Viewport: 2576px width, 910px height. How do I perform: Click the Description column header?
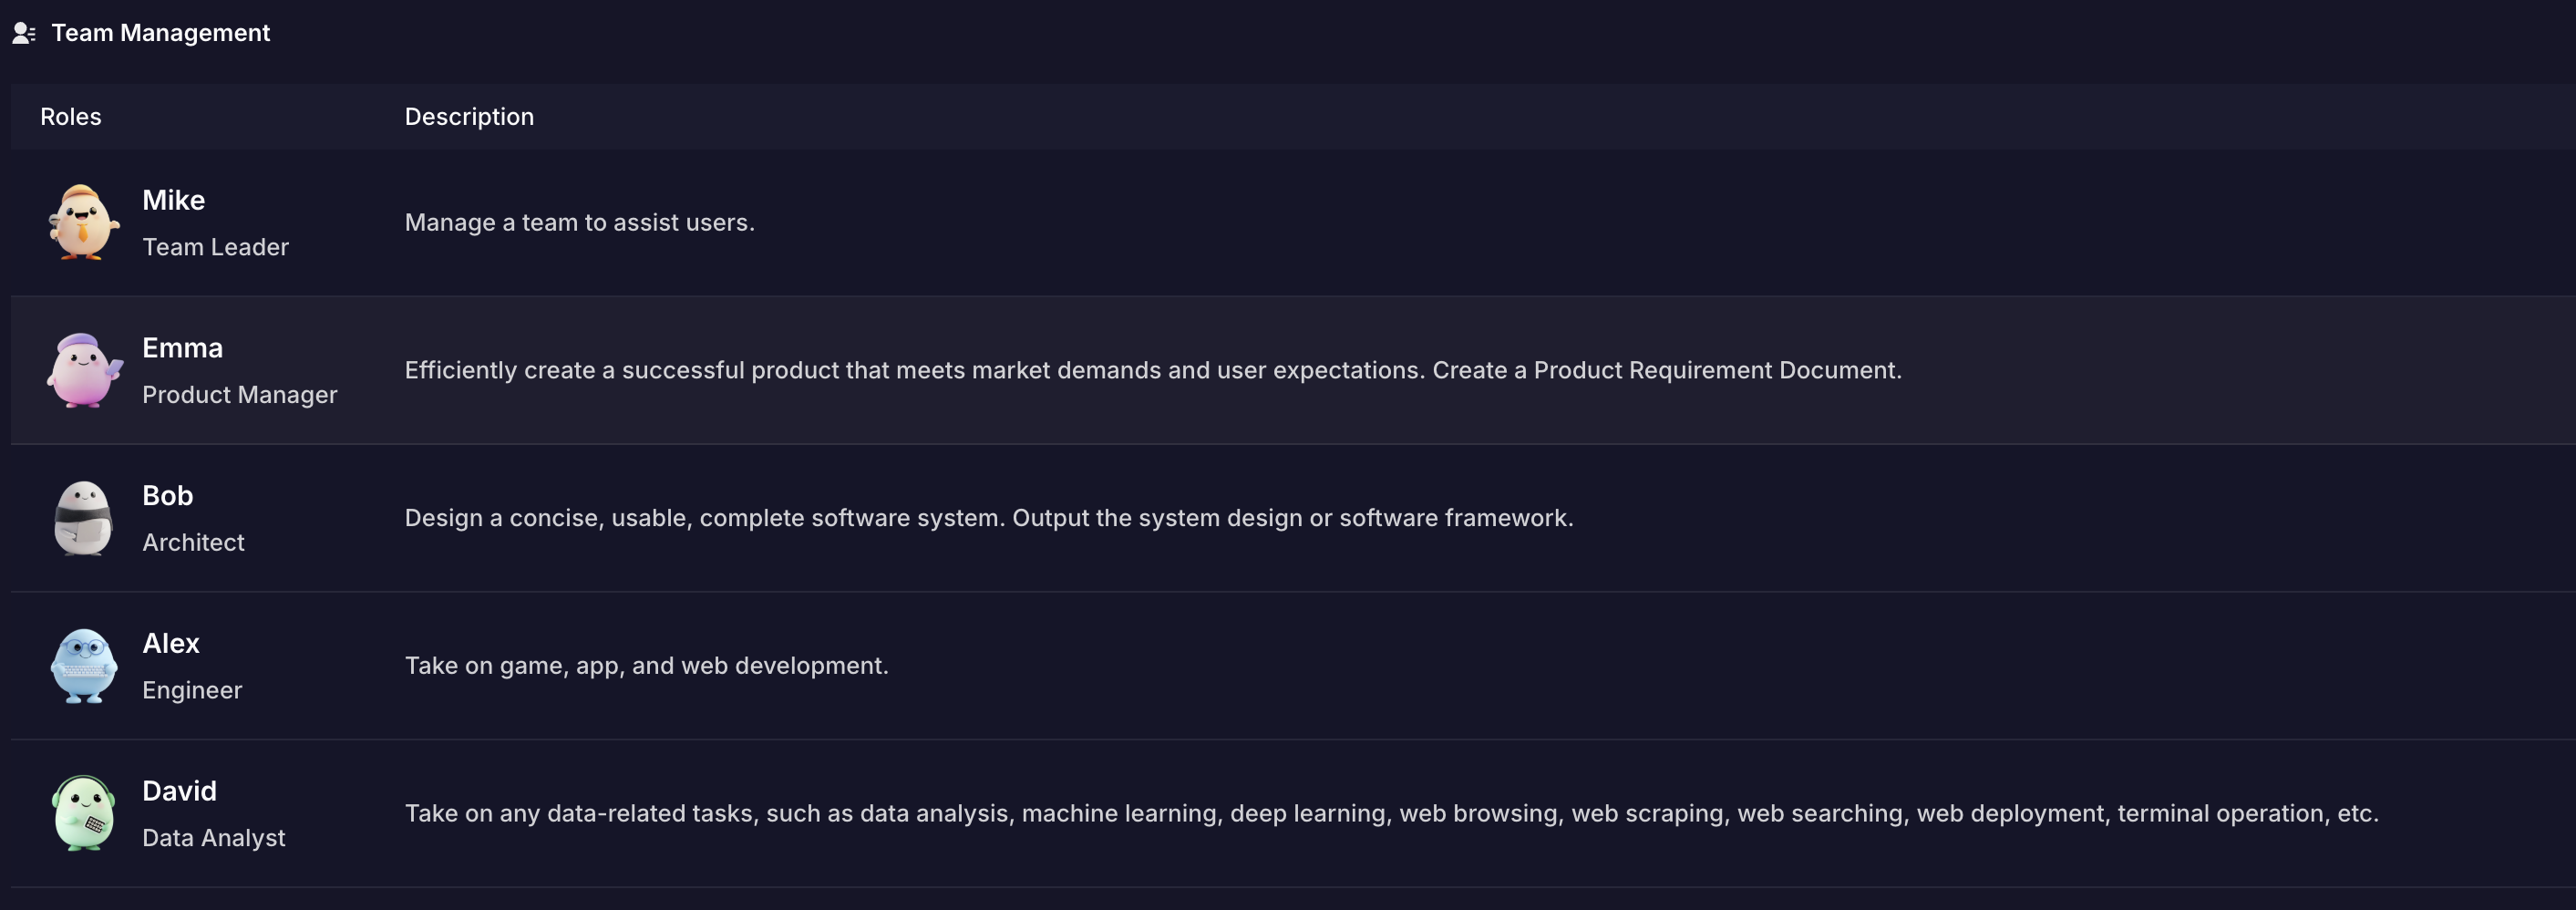coord(469,117)
